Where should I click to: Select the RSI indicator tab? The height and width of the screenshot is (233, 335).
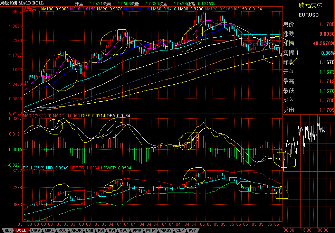[101, 230]
